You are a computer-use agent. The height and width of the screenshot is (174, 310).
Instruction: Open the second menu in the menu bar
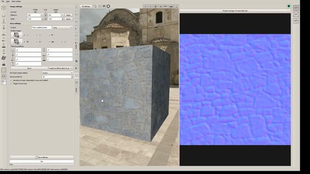click(x=8, y=1)
